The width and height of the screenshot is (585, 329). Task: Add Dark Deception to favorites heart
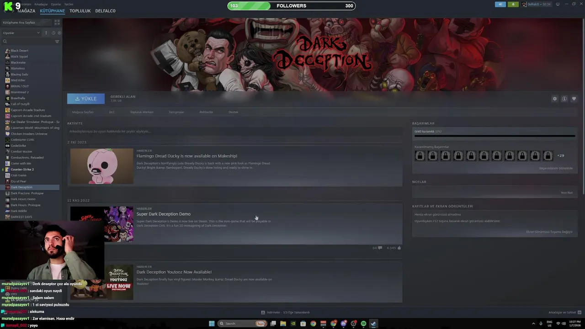point(574,99)
